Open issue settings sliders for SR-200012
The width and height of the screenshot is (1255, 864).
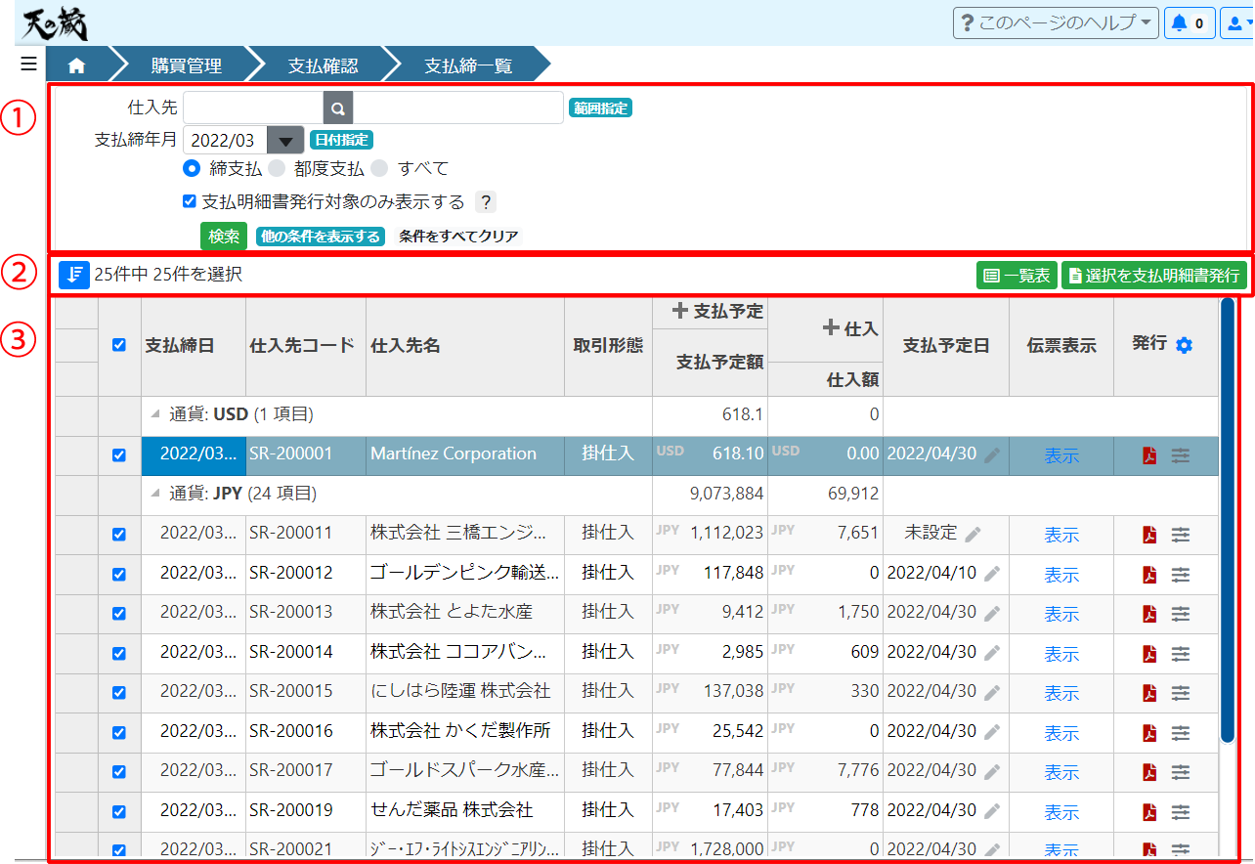(x=1181, y=575)
